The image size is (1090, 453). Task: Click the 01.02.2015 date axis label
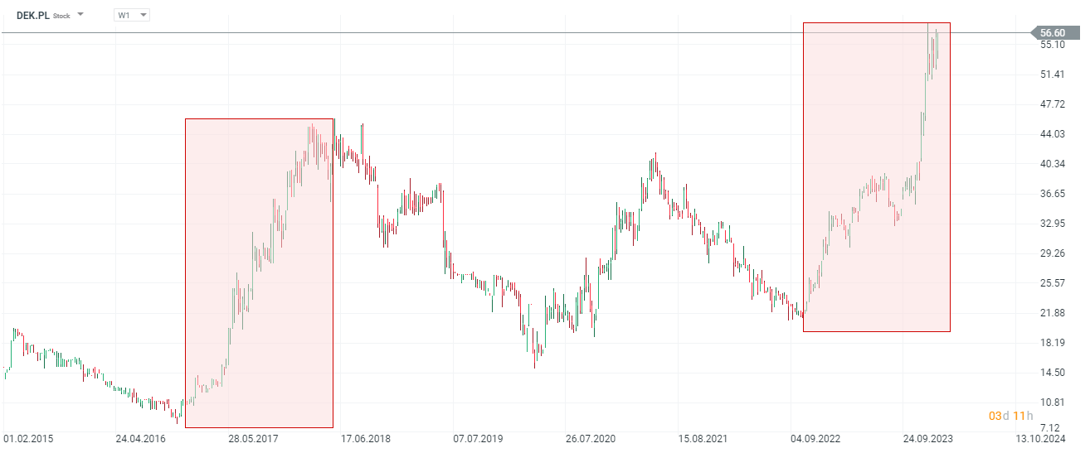(28, 439)
